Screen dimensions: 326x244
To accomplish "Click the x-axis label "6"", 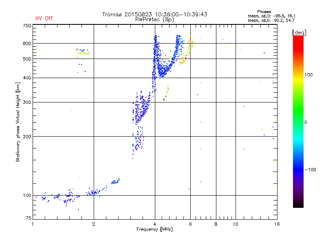I will point(190,224).
